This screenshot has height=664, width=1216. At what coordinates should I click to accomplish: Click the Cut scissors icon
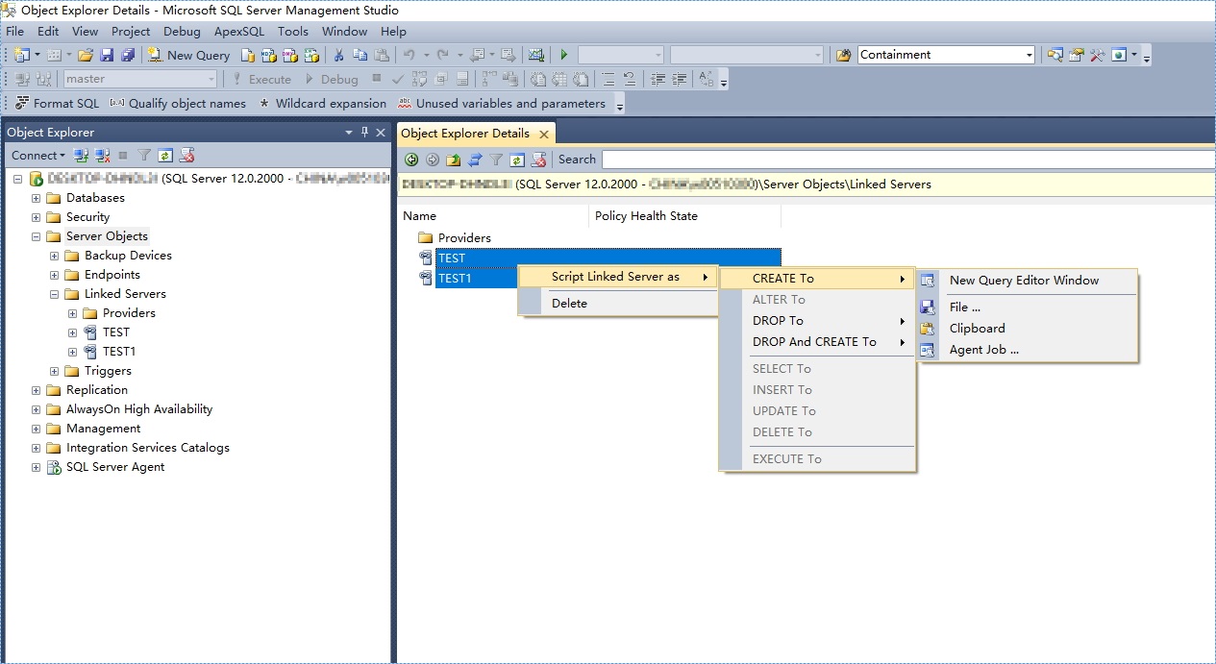(338, 55)
